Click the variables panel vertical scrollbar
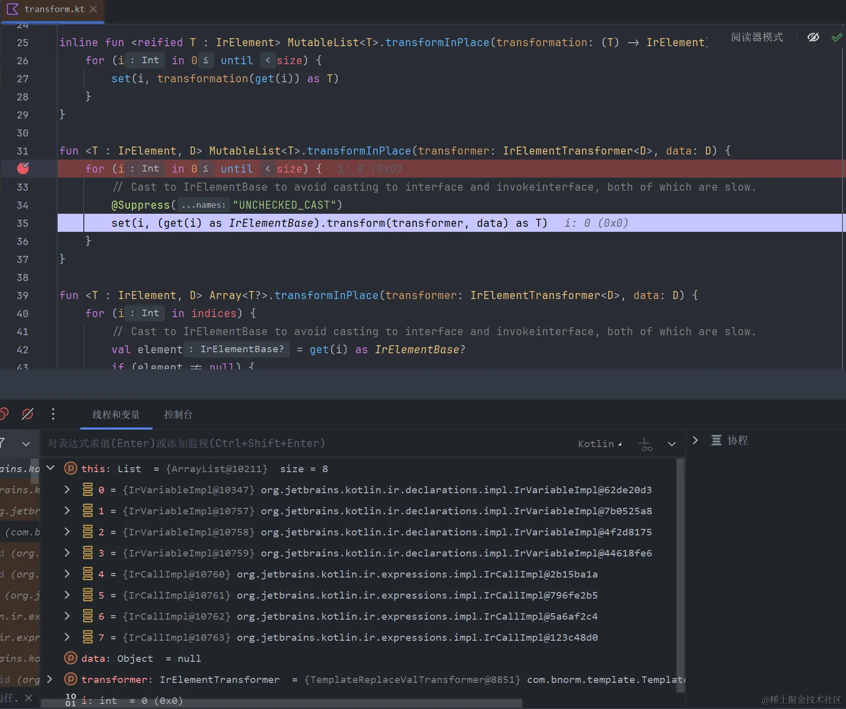Screen dimensions: 846x709 coord(680,575)
